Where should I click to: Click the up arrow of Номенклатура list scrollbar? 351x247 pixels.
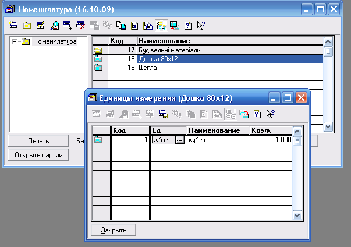(328, 41)
